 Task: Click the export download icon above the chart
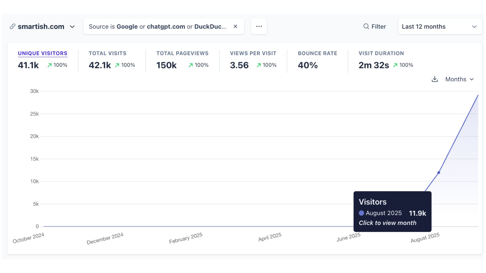click(x=435, y=79)
